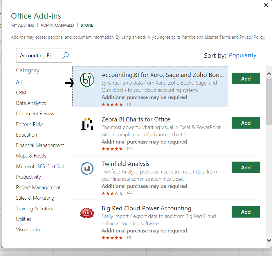Click the Twinfield Analysis description text
This screenshot has height=256, width=272.
pyautogui.click(x=159, y=176)
